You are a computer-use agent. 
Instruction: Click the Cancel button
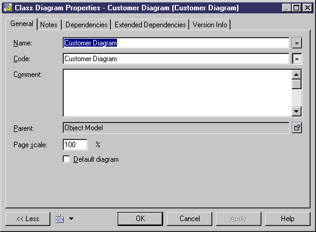190,219
